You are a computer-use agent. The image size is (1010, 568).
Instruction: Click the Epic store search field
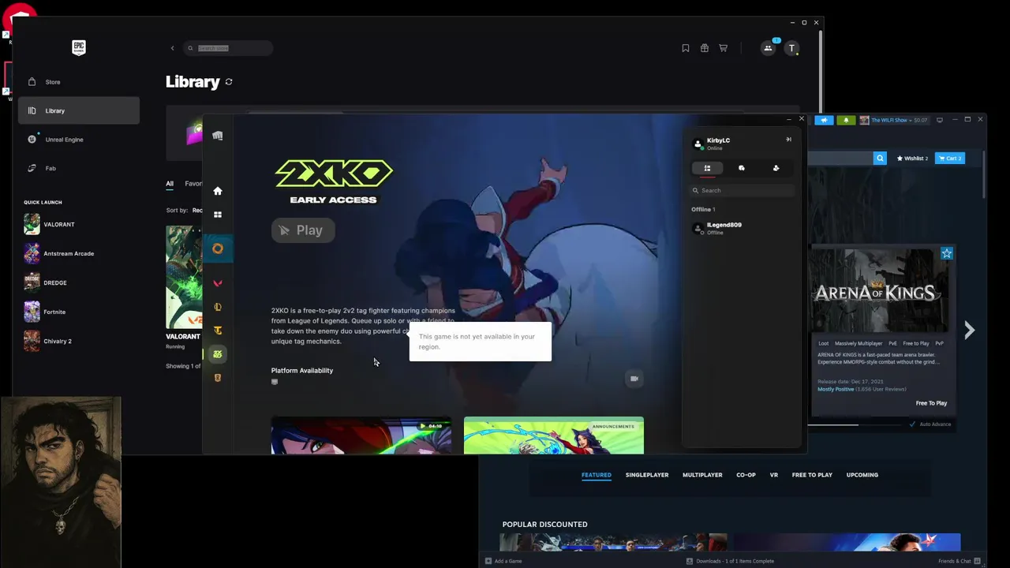228,48
